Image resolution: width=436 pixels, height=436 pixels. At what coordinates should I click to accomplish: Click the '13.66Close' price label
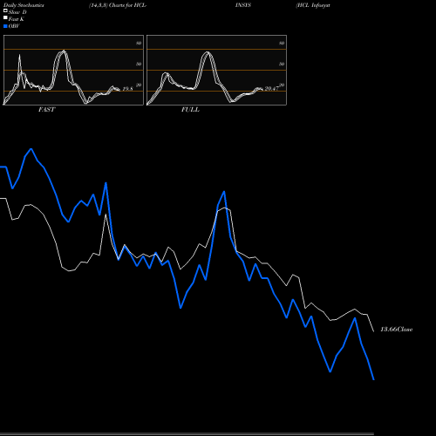click(x=397, y=330)
